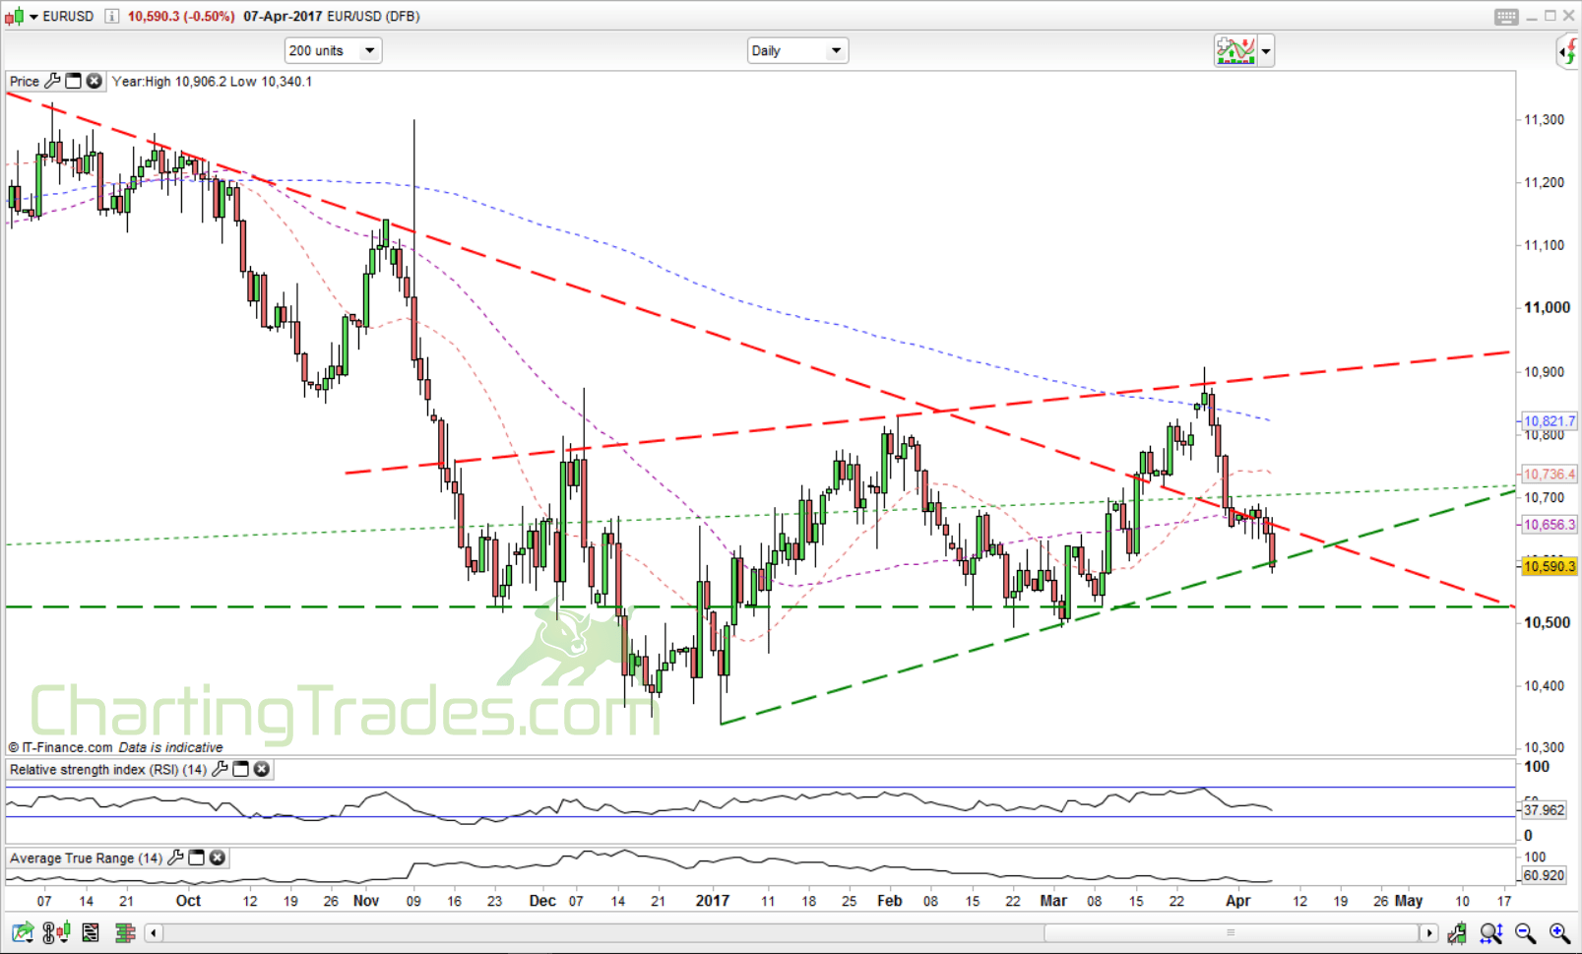Click the linked charts chain icon
Image resolution: width=1582 pixels, height=954 pixels.
(x=47, y=931)
